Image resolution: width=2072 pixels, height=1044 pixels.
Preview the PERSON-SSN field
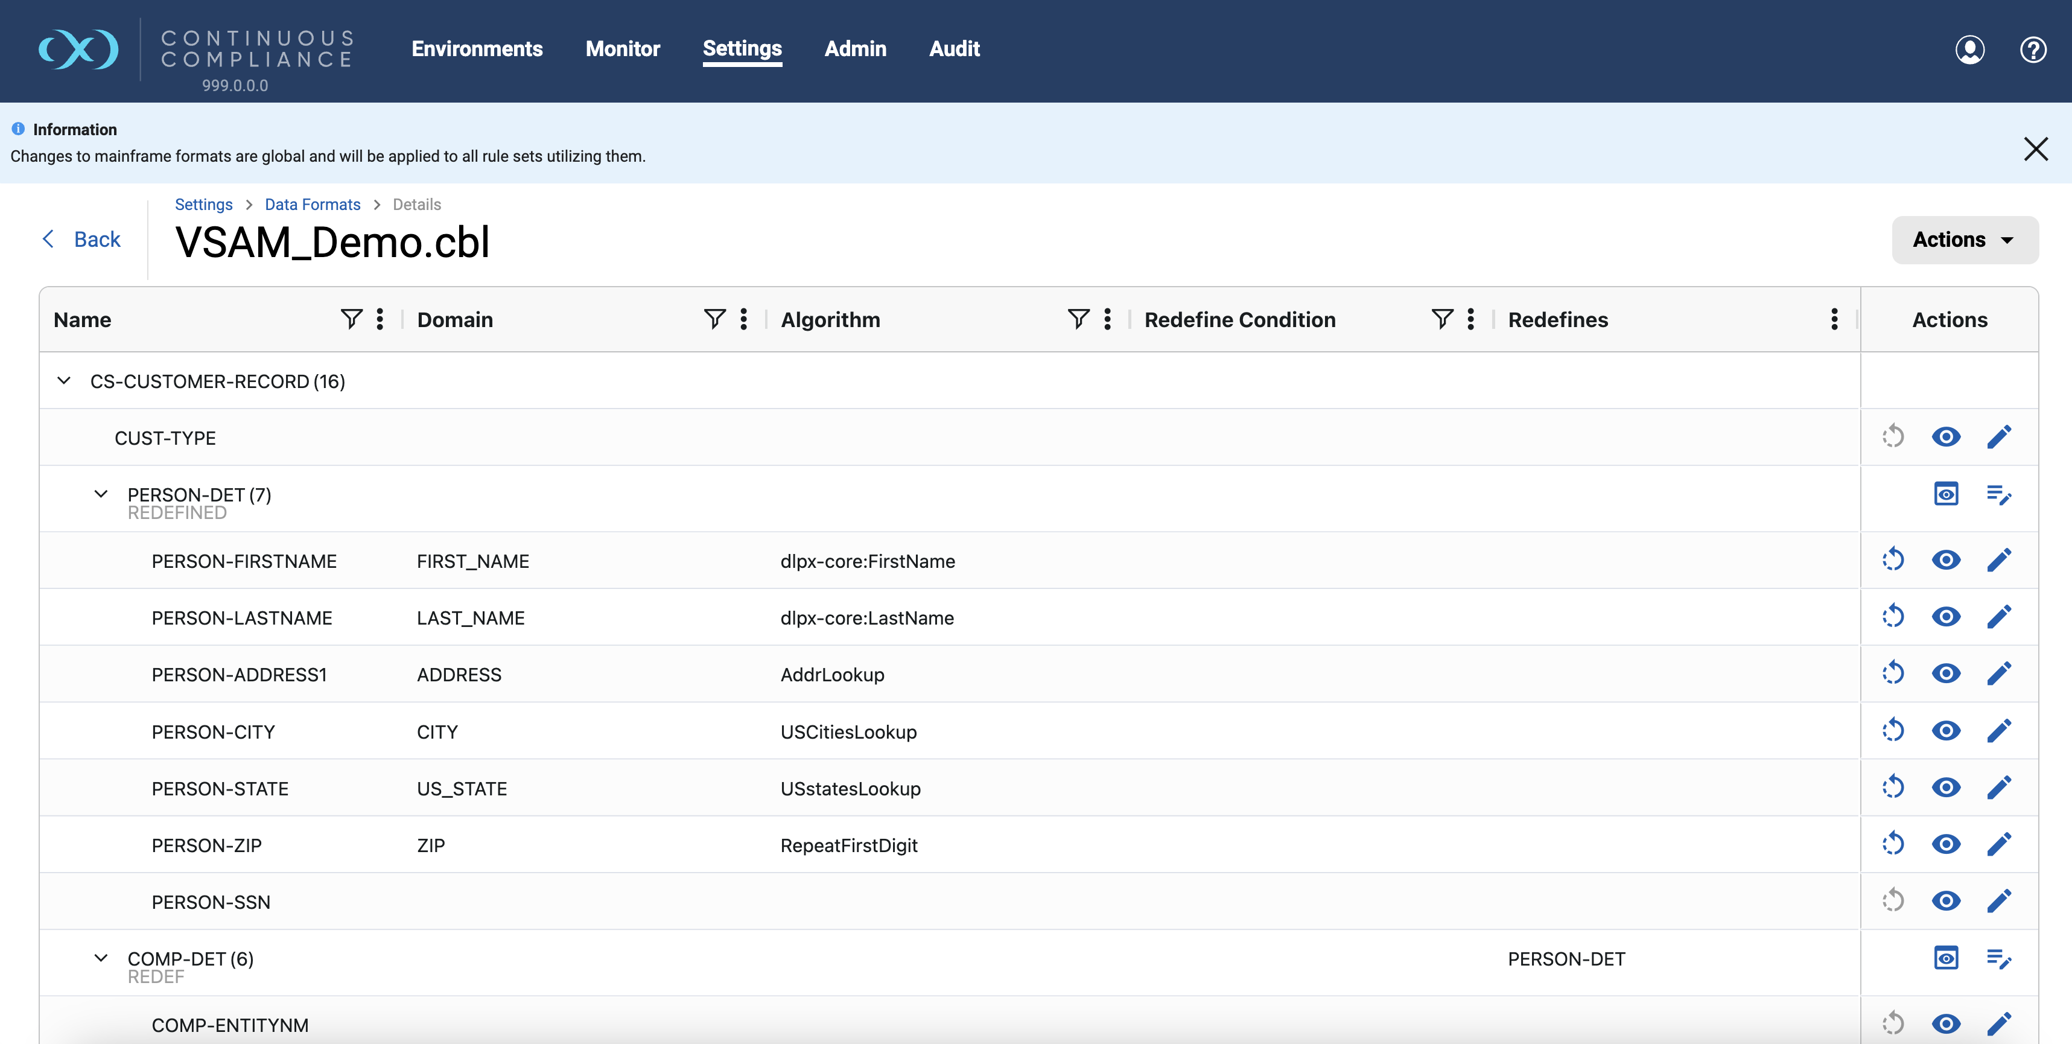click(1946, 901)
